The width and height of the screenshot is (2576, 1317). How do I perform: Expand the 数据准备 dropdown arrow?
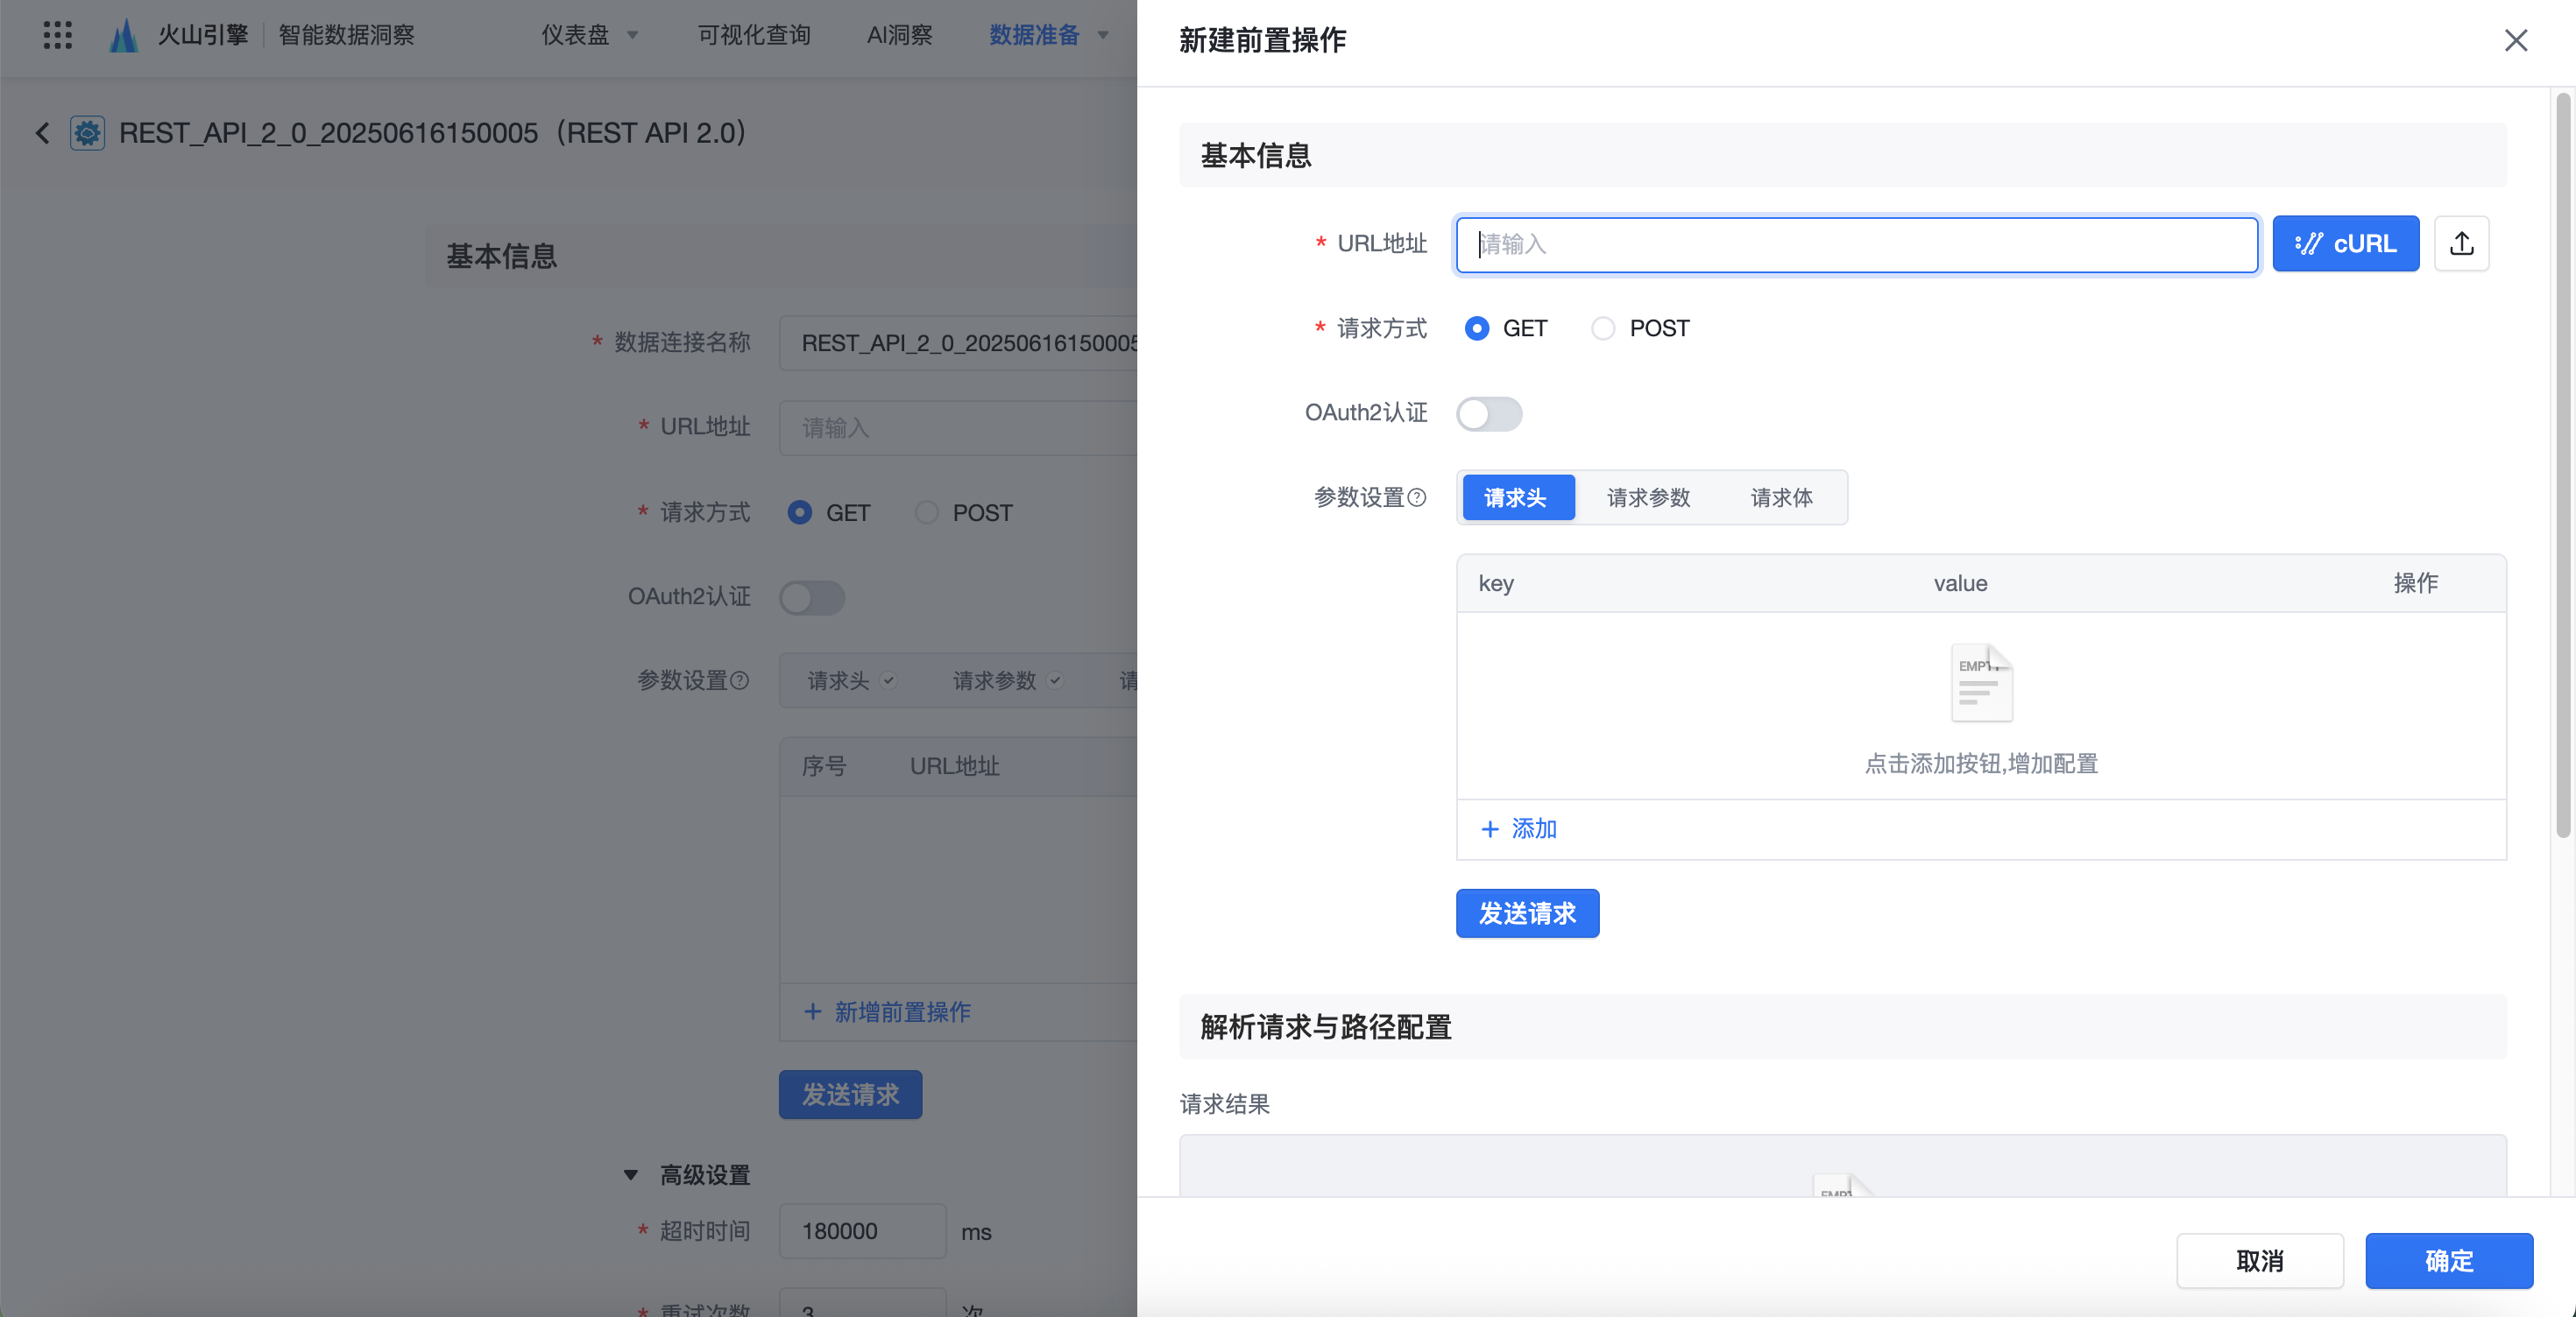[1103, 35]
